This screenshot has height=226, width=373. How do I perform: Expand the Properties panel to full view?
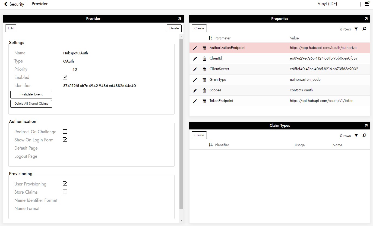(x=366, y=19)
